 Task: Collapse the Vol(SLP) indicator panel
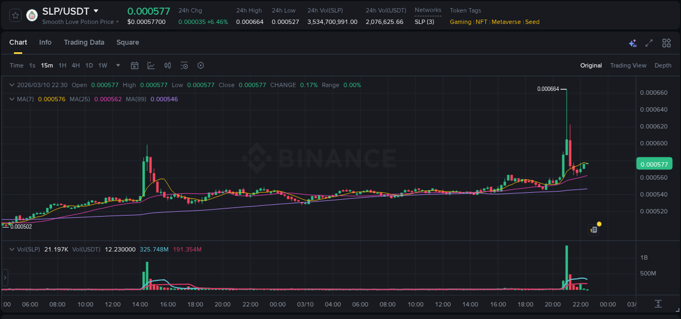coord(11,249)
